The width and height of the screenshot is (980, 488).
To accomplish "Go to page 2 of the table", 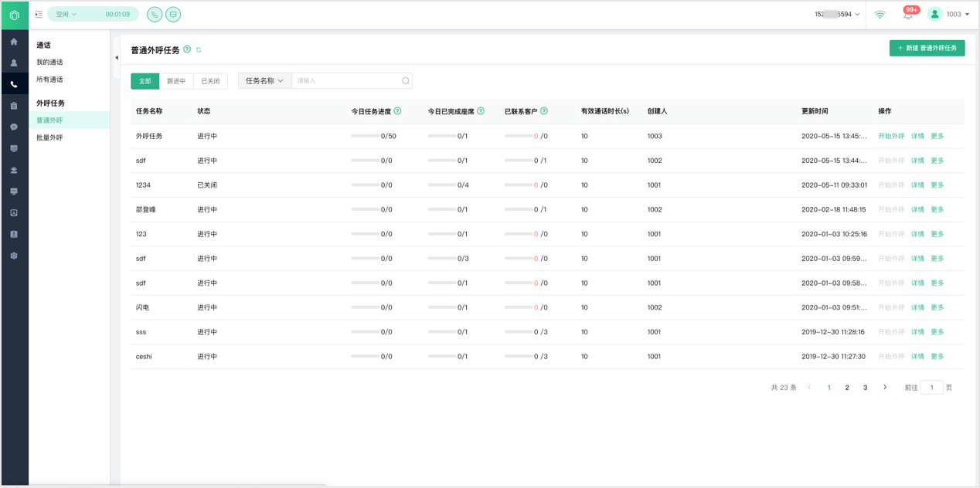I will click(847, 388).
